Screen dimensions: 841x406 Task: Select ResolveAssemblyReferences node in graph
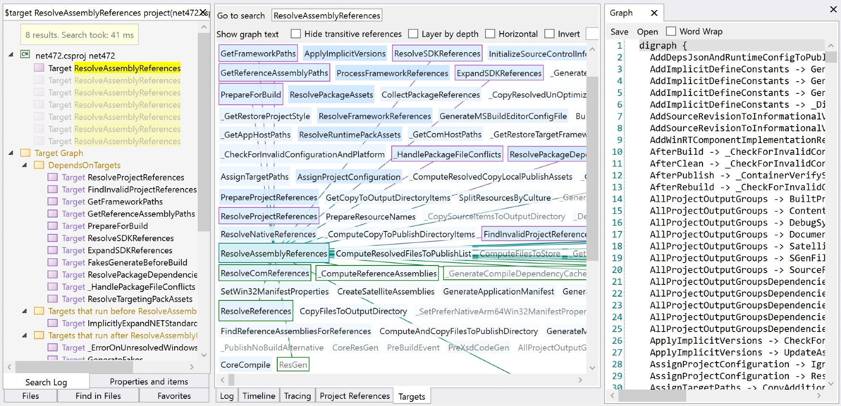(x=274, y=253)
